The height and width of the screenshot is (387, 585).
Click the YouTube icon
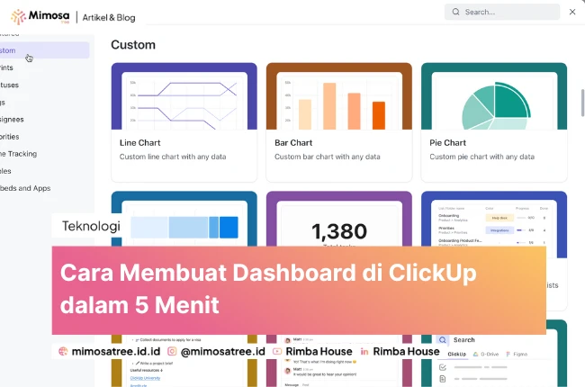click(277, 351)
